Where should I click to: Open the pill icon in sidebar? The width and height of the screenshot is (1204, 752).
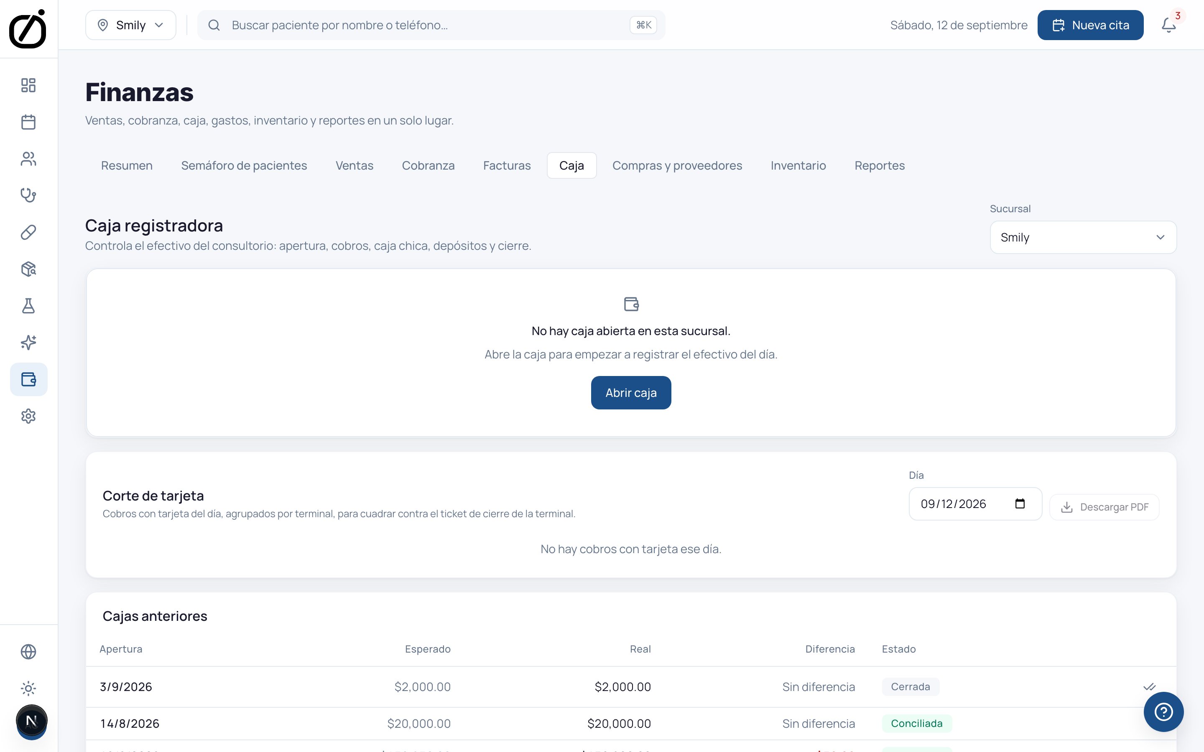(x=28, y=232)
